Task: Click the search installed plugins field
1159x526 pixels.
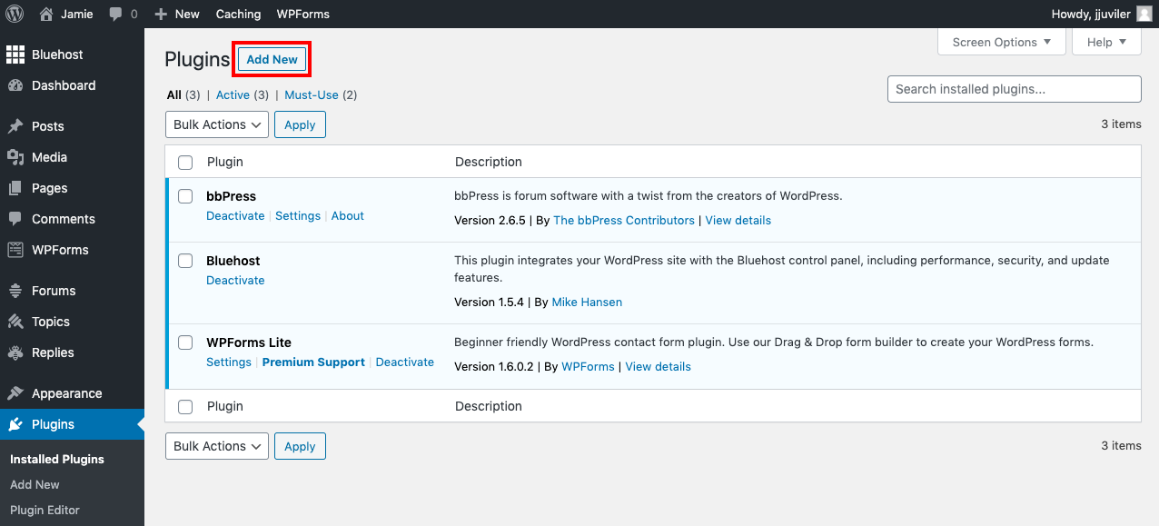Action: click(1014, 88)
